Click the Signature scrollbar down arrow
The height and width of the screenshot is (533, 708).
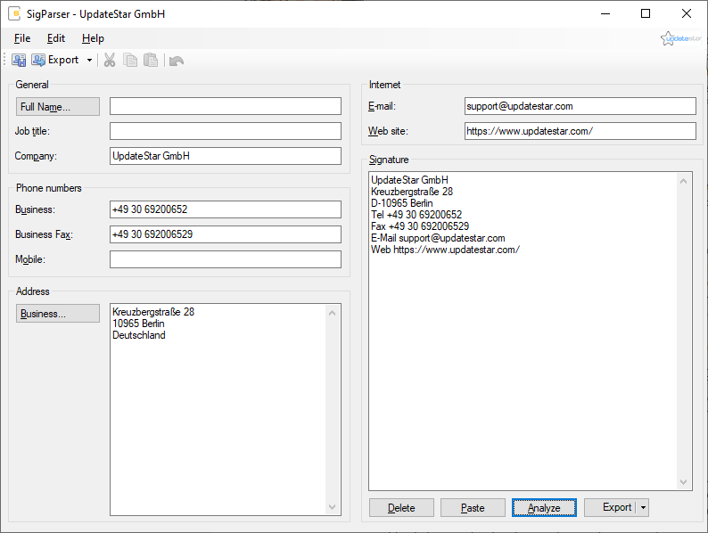[684, 482]
